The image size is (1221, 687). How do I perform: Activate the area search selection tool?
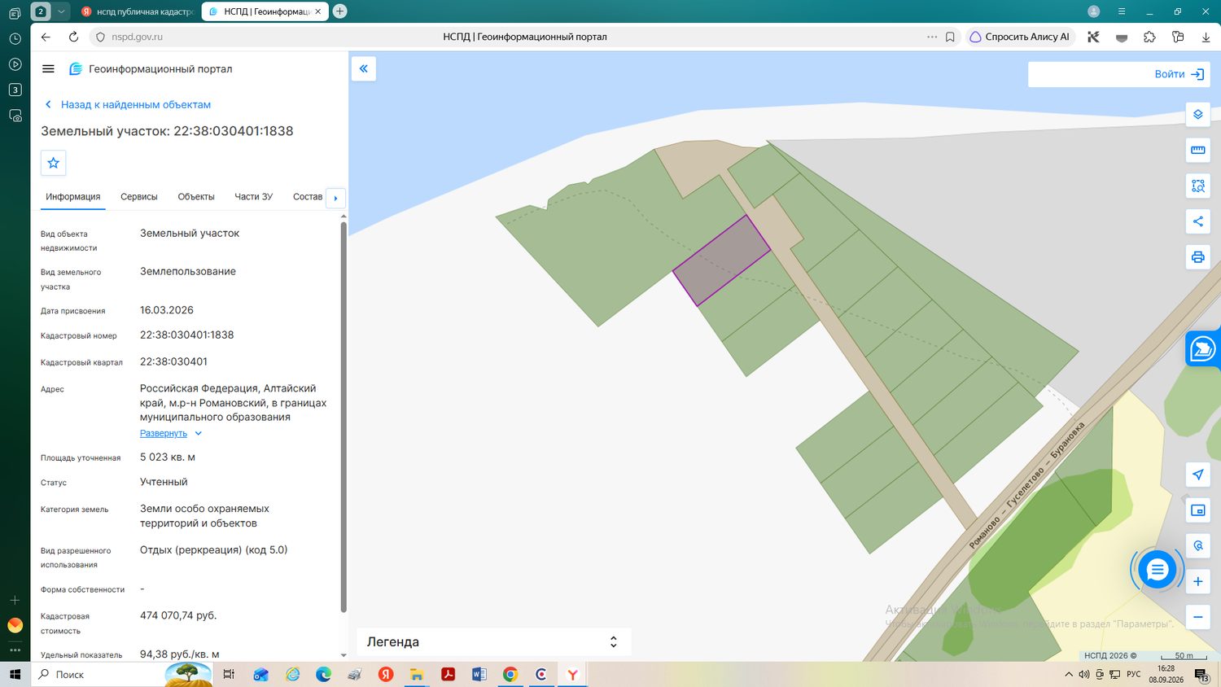(1198, 186)
